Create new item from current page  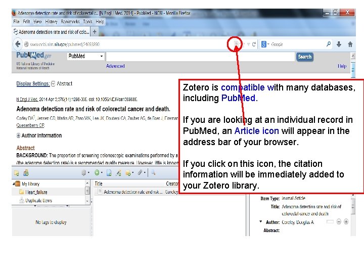pyautogui.click(x=109, y=173)
